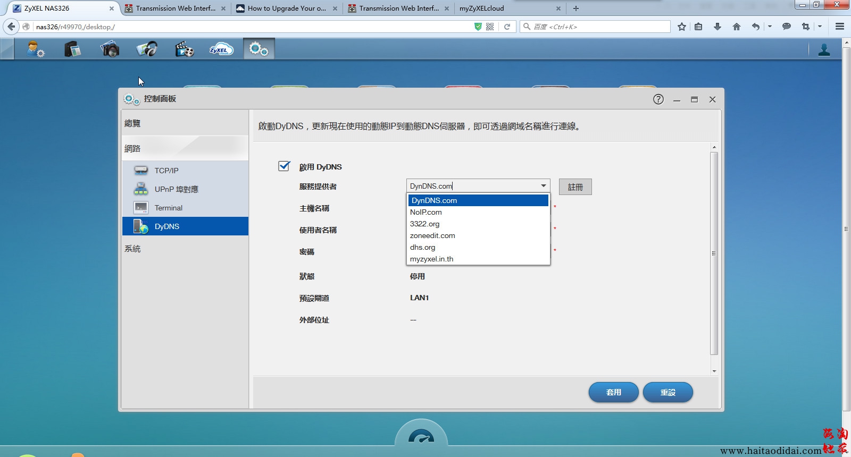Bookmark page with star icon
Viewport: 851px width, 457px height.
click(682, 27)
